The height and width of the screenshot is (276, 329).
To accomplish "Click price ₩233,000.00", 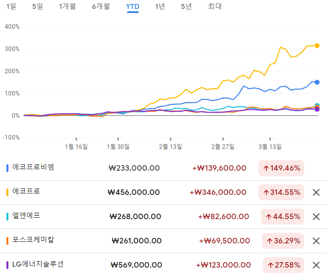I will (134, 168).
